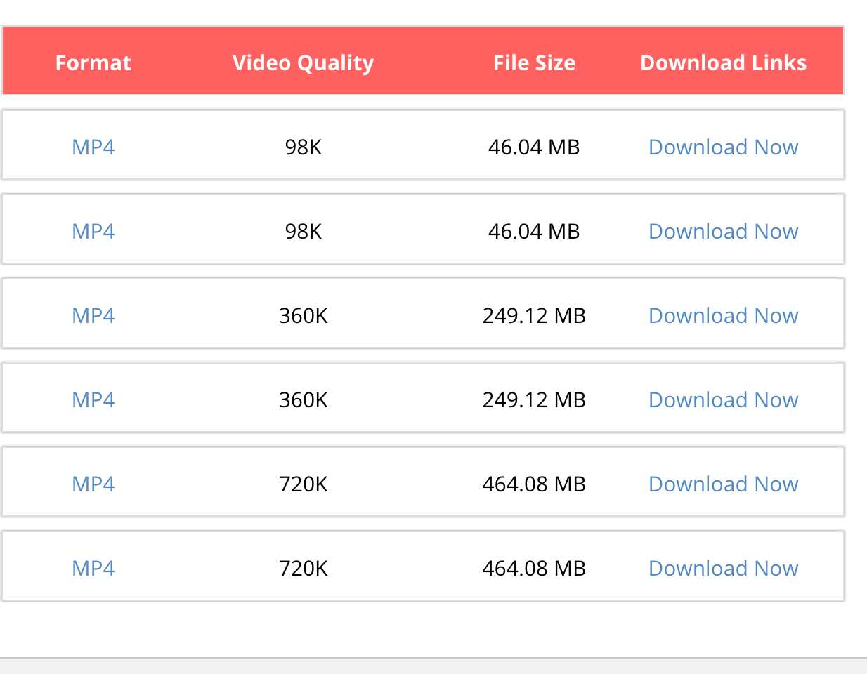
Task: Click the 249.12 MB size in first 360K row
Action: pyautogui.click(x=534, y=316)
